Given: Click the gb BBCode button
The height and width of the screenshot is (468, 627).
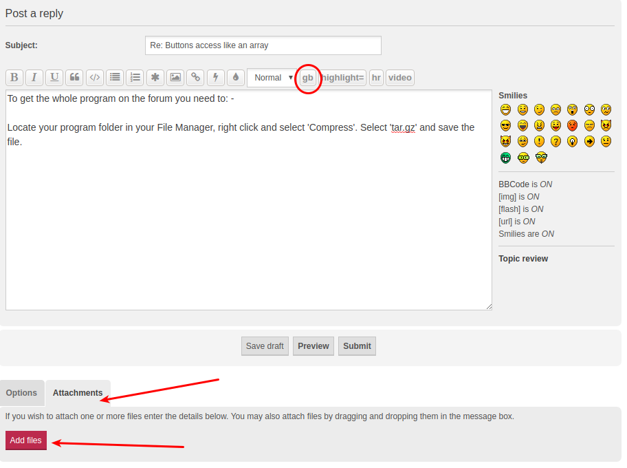Looking at the screenshot, I should tap(307, 78).
